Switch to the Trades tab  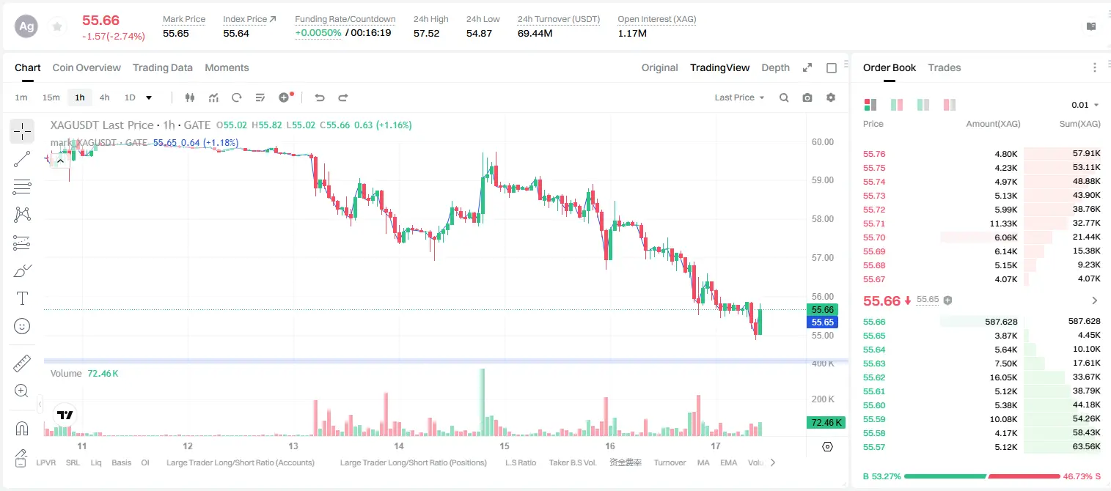tap(944, 67)
